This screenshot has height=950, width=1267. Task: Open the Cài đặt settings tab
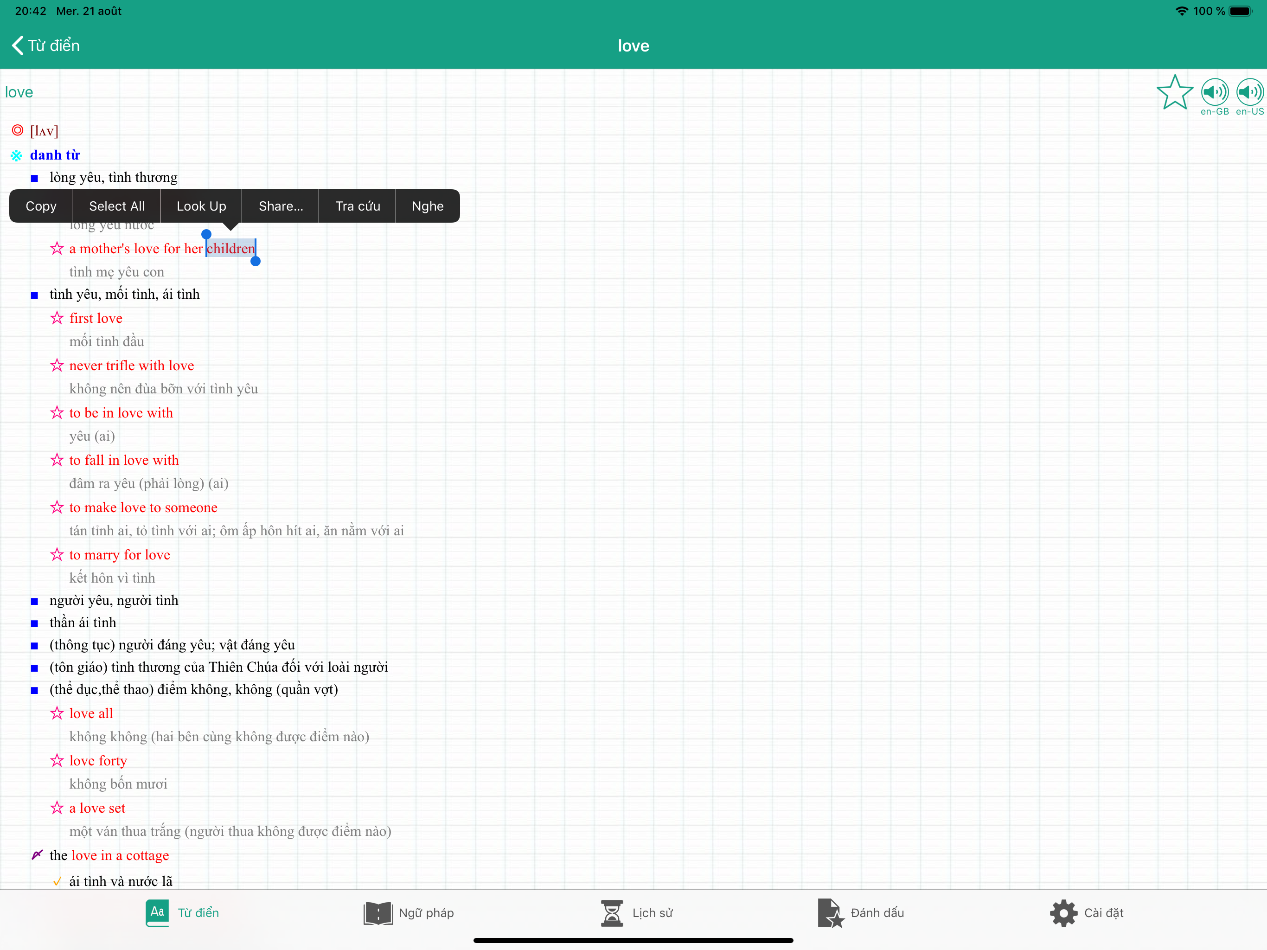pyautogui.click(x=1087, y=913)
